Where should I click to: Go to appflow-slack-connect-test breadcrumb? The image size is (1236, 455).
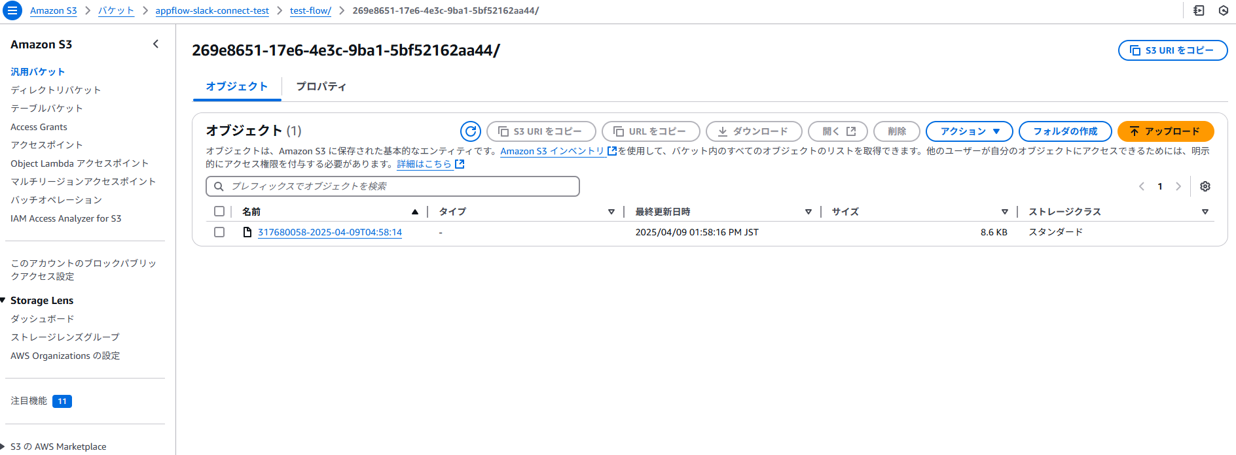(212, 10)
